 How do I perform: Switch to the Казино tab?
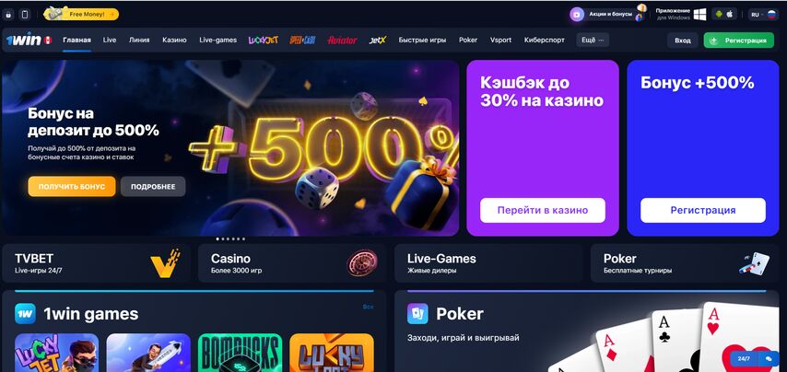[174, 41]
